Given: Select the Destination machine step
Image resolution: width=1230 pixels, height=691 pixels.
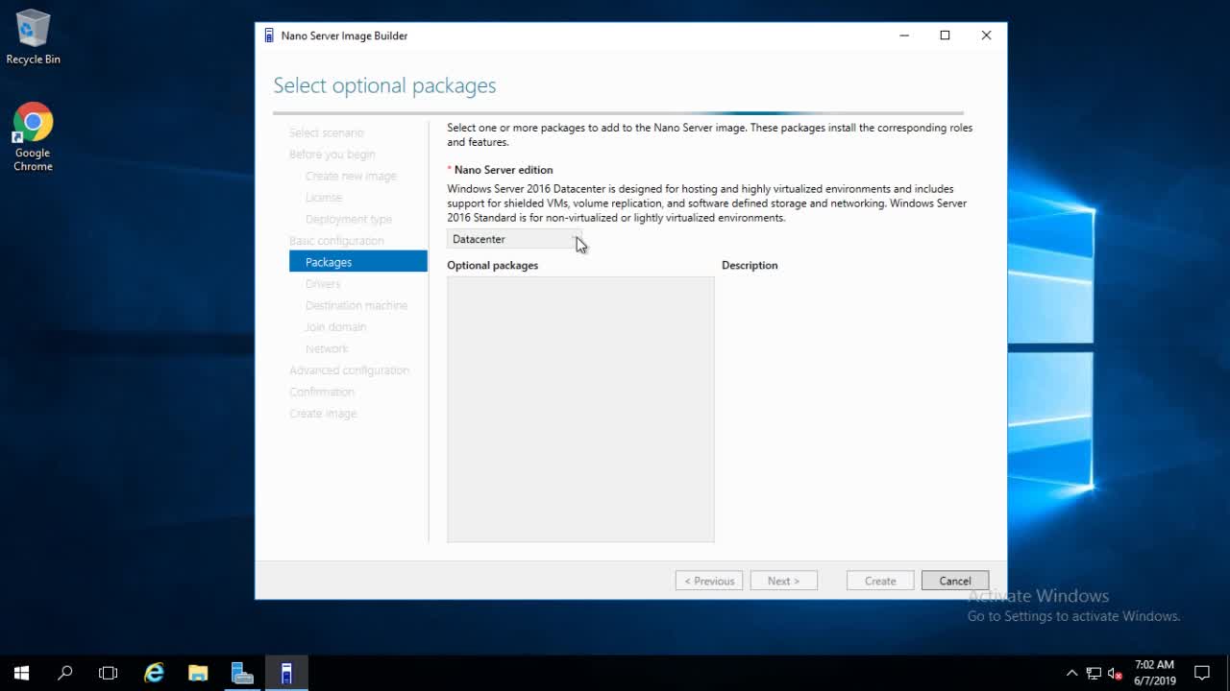Looking at the screenshot, I should coord(357,305).
